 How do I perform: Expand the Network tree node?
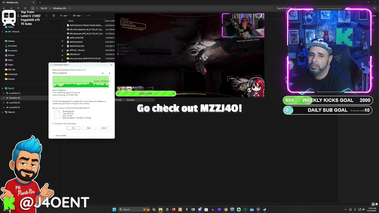2,112
